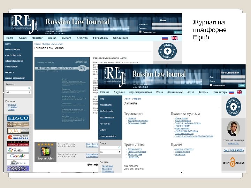The width and height of the screenshot is (251, 188).
Task: Switch language with Russian flag in English site
Action: coord(165,38)
